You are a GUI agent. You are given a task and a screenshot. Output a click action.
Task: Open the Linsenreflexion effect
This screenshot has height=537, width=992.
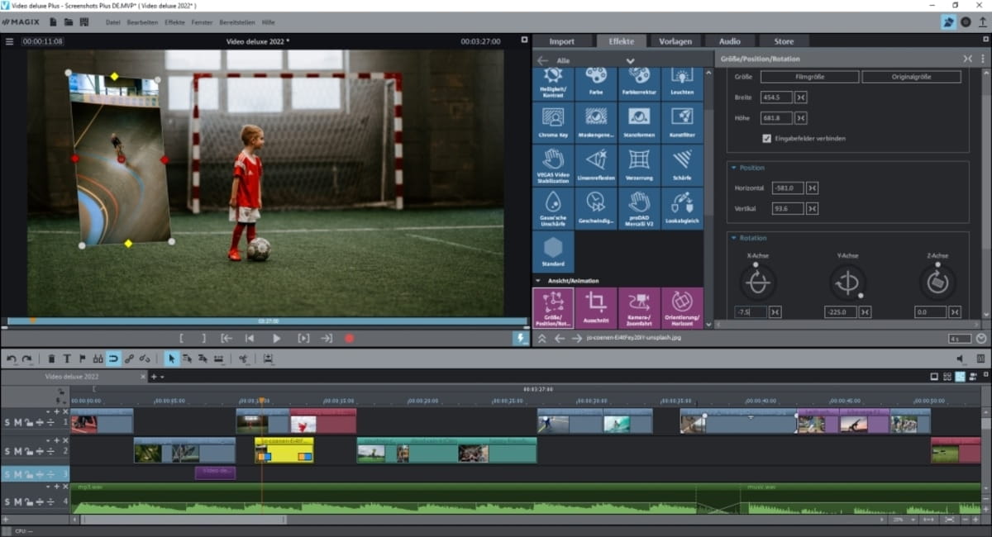tap(597, 164)
